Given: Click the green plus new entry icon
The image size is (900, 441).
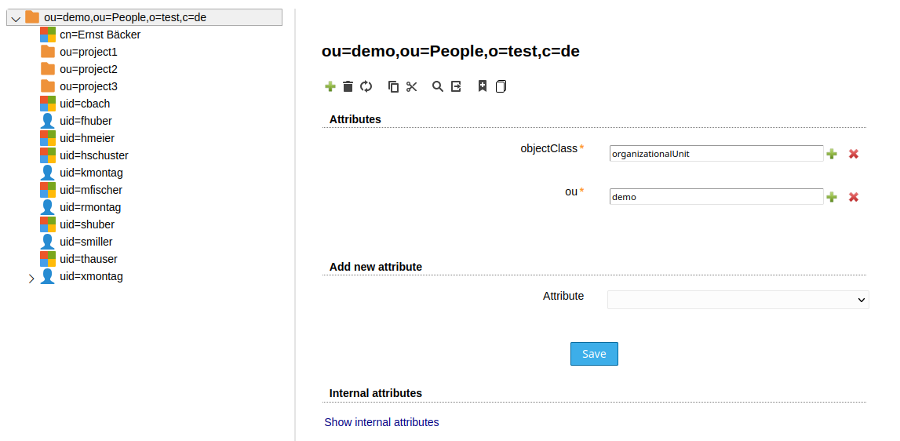Looking at the screenshot, I should (330, 86).
